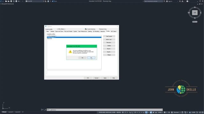Click OK in the Options dialog

click(x=88, y=78)
